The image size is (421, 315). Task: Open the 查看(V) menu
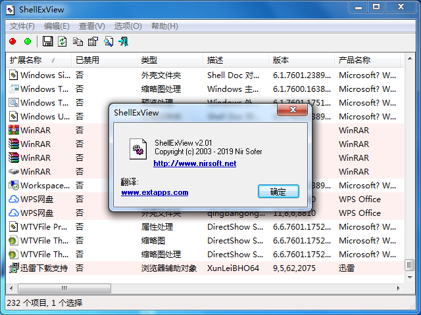pos(92,26)
